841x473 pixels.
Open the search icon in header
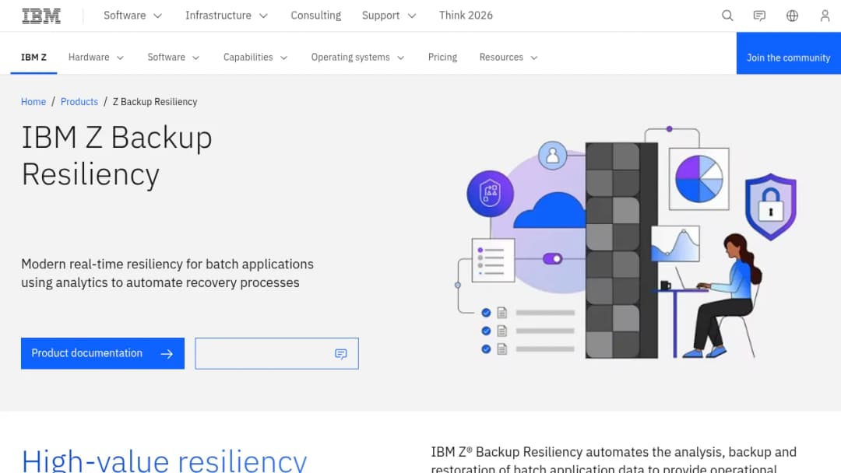tap(727, 16)
